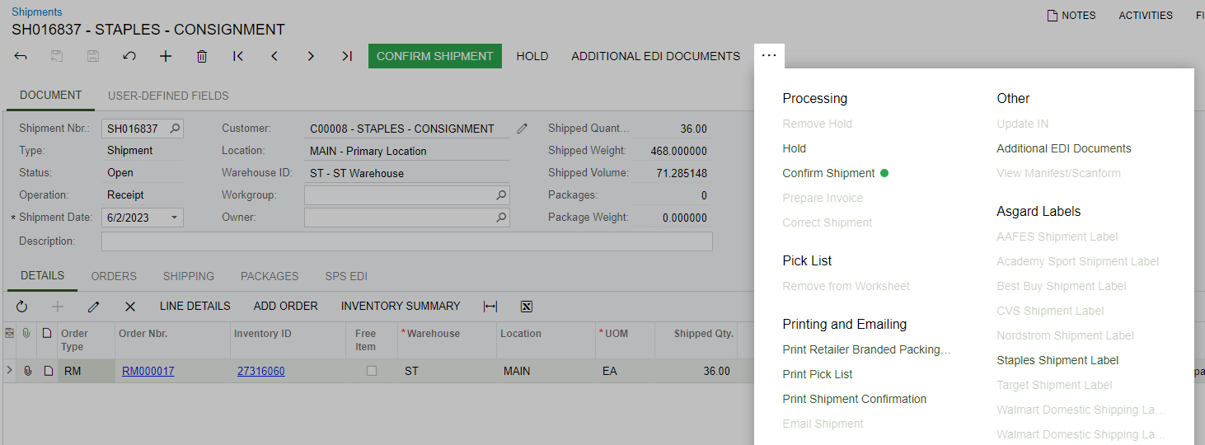Screen dimensions: 1205x445
Task: Click the fit-to-columns icon in the grid toolbar
Action: click(490, 307)
